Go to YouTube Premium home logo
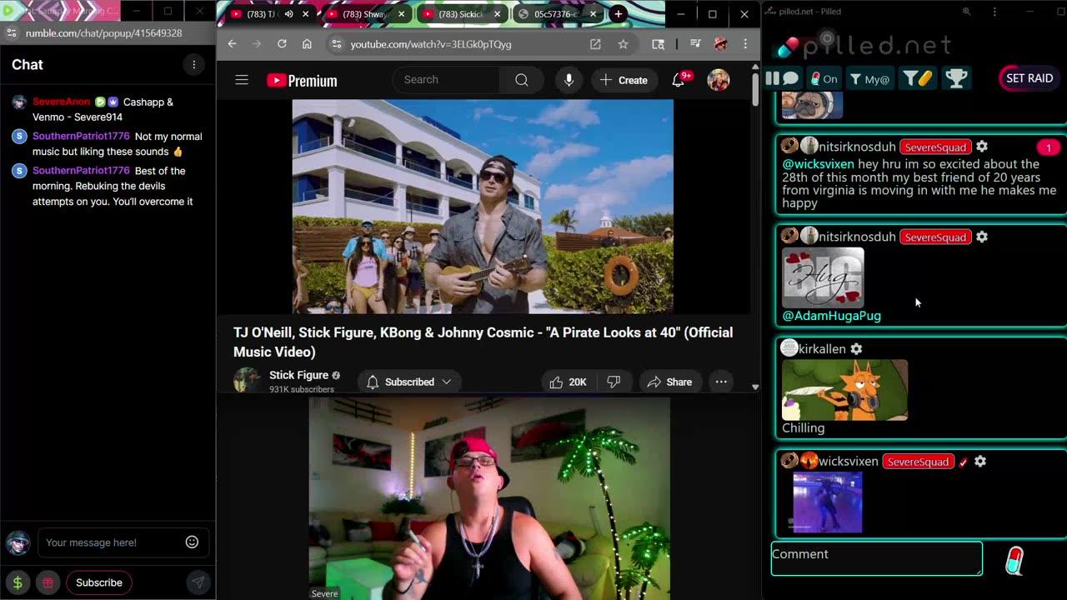Viewport: 1067px width, 600px height. [x=302, y=81]
